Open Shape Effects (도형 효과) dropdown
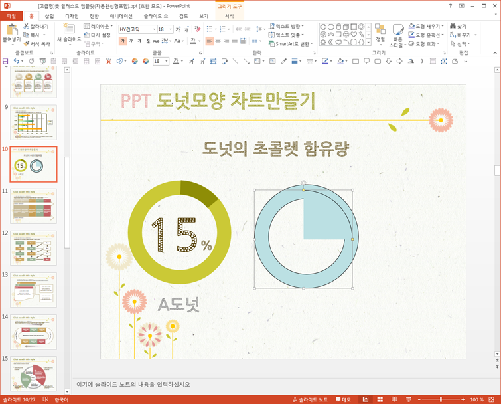Viewport: 501px width, 404px height. (x=424, y=43)
